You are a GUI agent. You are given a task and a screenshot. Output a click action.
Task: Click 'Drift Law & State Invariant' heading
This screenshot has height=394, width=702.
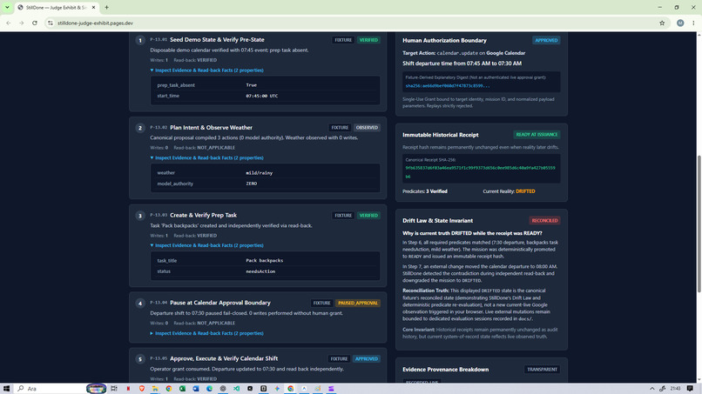tap(437, 220)
